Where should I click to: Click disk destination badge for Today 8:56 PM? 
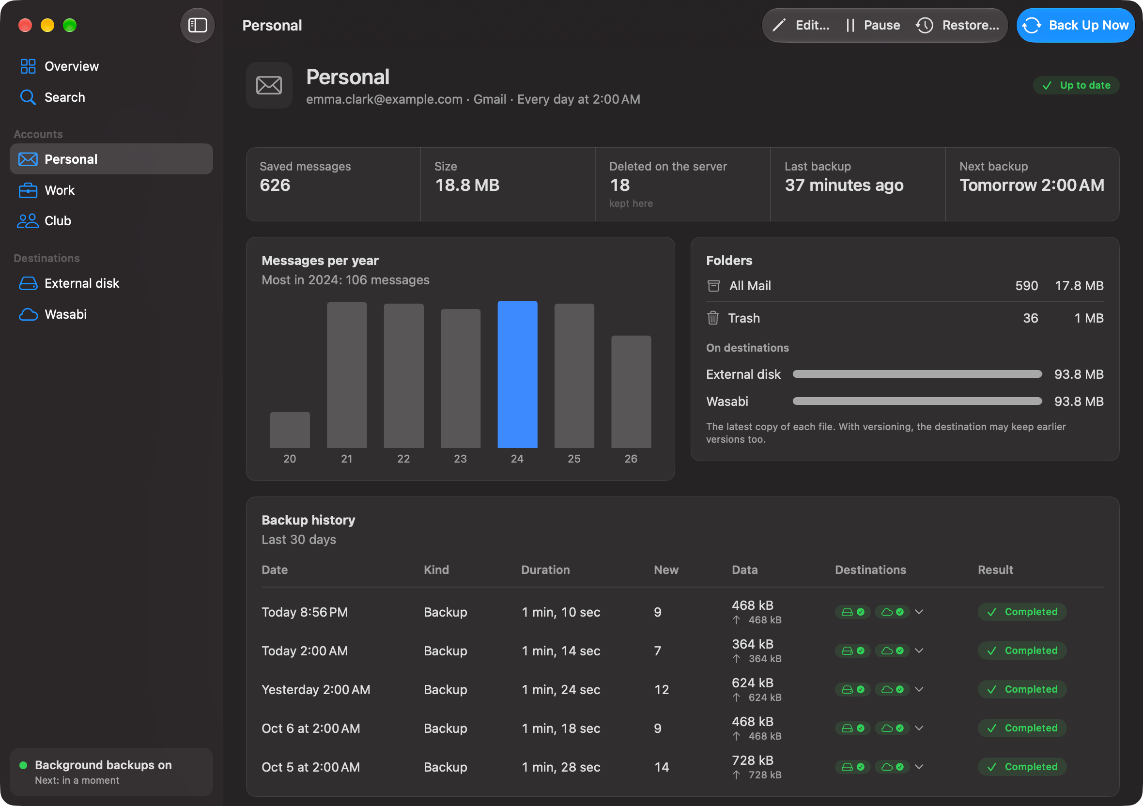(x=853, y=612)
